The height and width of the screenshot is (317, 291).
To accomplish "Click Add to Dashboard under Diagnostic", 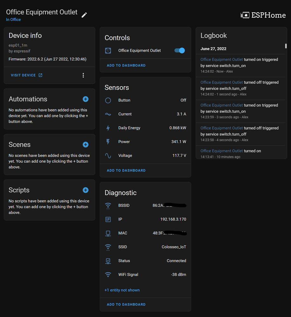I will tap(126, 304).
